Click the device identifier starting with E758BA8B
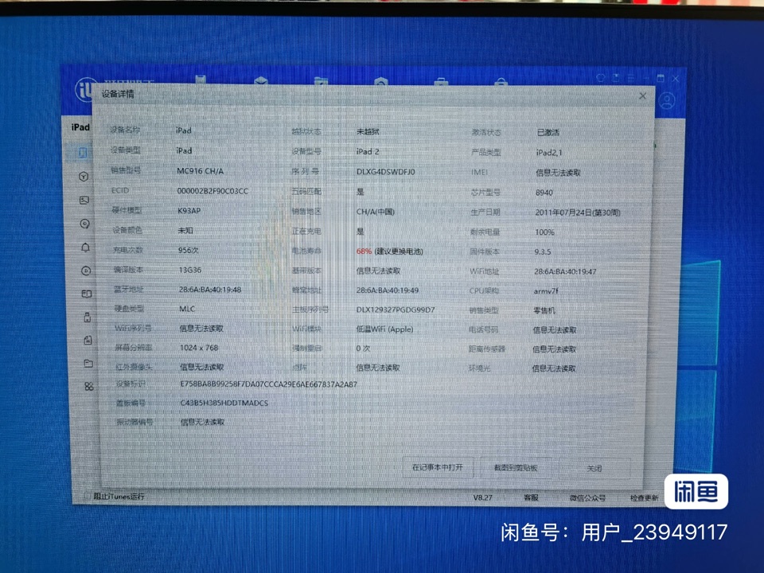This screenshot has width=764, height=573. pyautogui.click(x=269, y=384)
